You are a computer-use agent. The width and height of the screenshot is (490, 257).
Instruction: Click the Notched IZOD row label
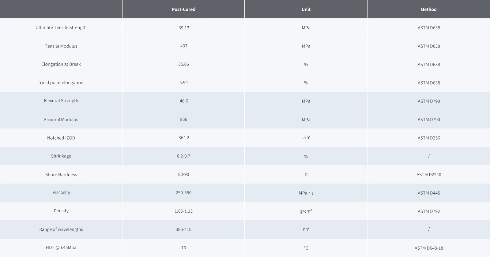[x=61, y=138]
